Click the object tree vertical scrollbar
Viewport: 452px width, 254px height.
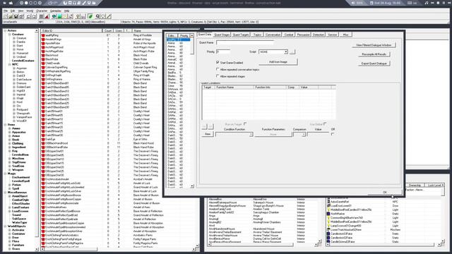pyautogui.click(x=36, y=140)
